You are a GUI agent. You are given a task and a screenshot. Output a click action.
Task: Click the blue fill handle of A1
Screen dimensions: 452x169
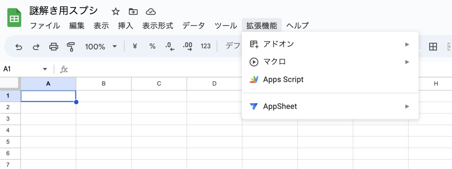pos(76,102)
